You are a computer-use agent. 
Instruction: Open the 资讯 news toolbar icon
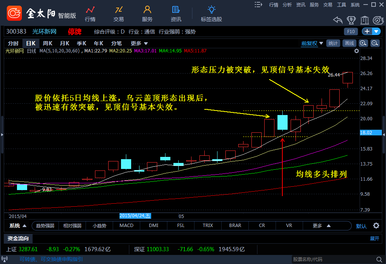pos(176,14)
